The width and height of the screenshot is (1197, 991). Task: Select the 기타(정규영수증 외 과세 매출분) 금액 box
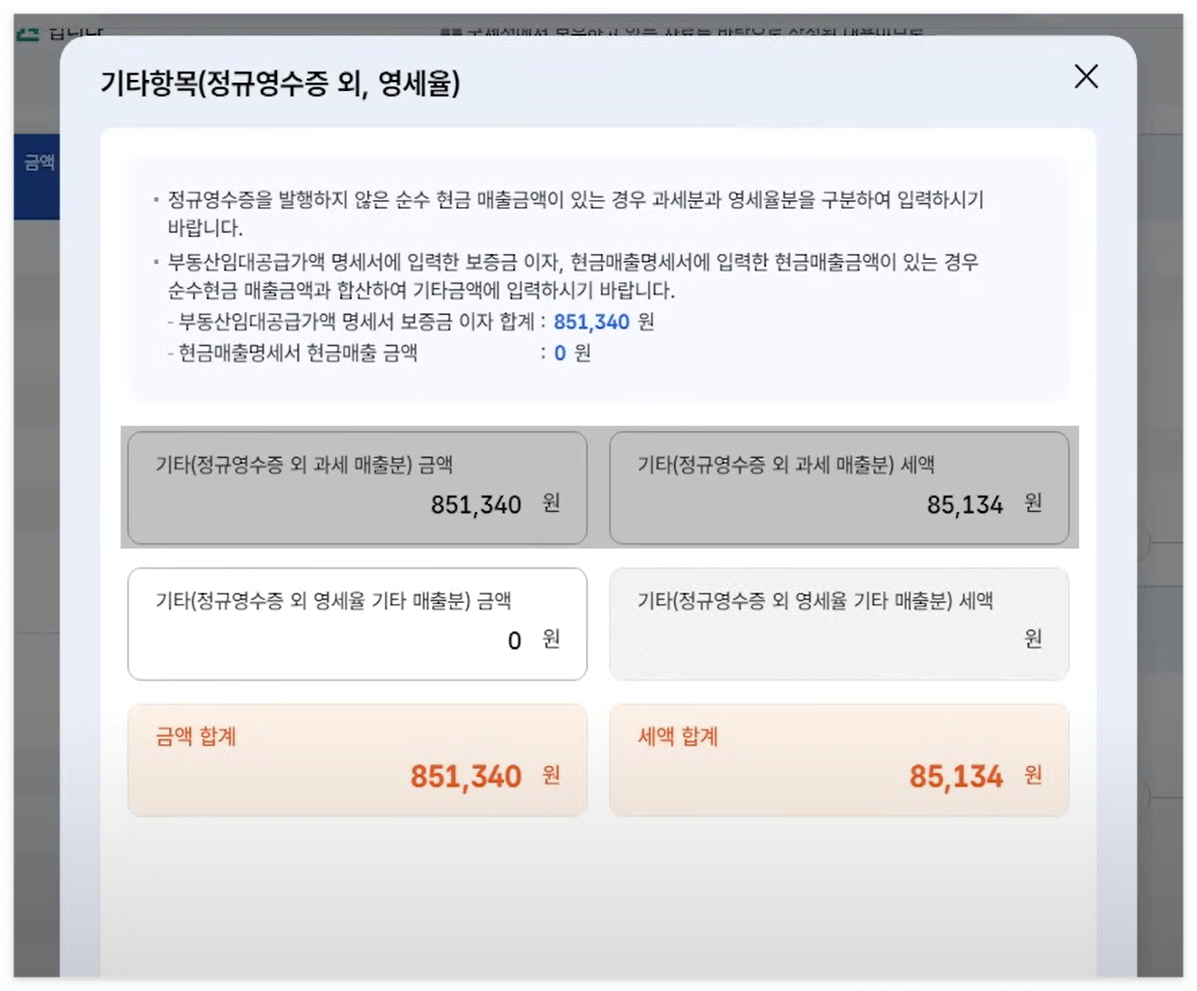pos(357,487)
